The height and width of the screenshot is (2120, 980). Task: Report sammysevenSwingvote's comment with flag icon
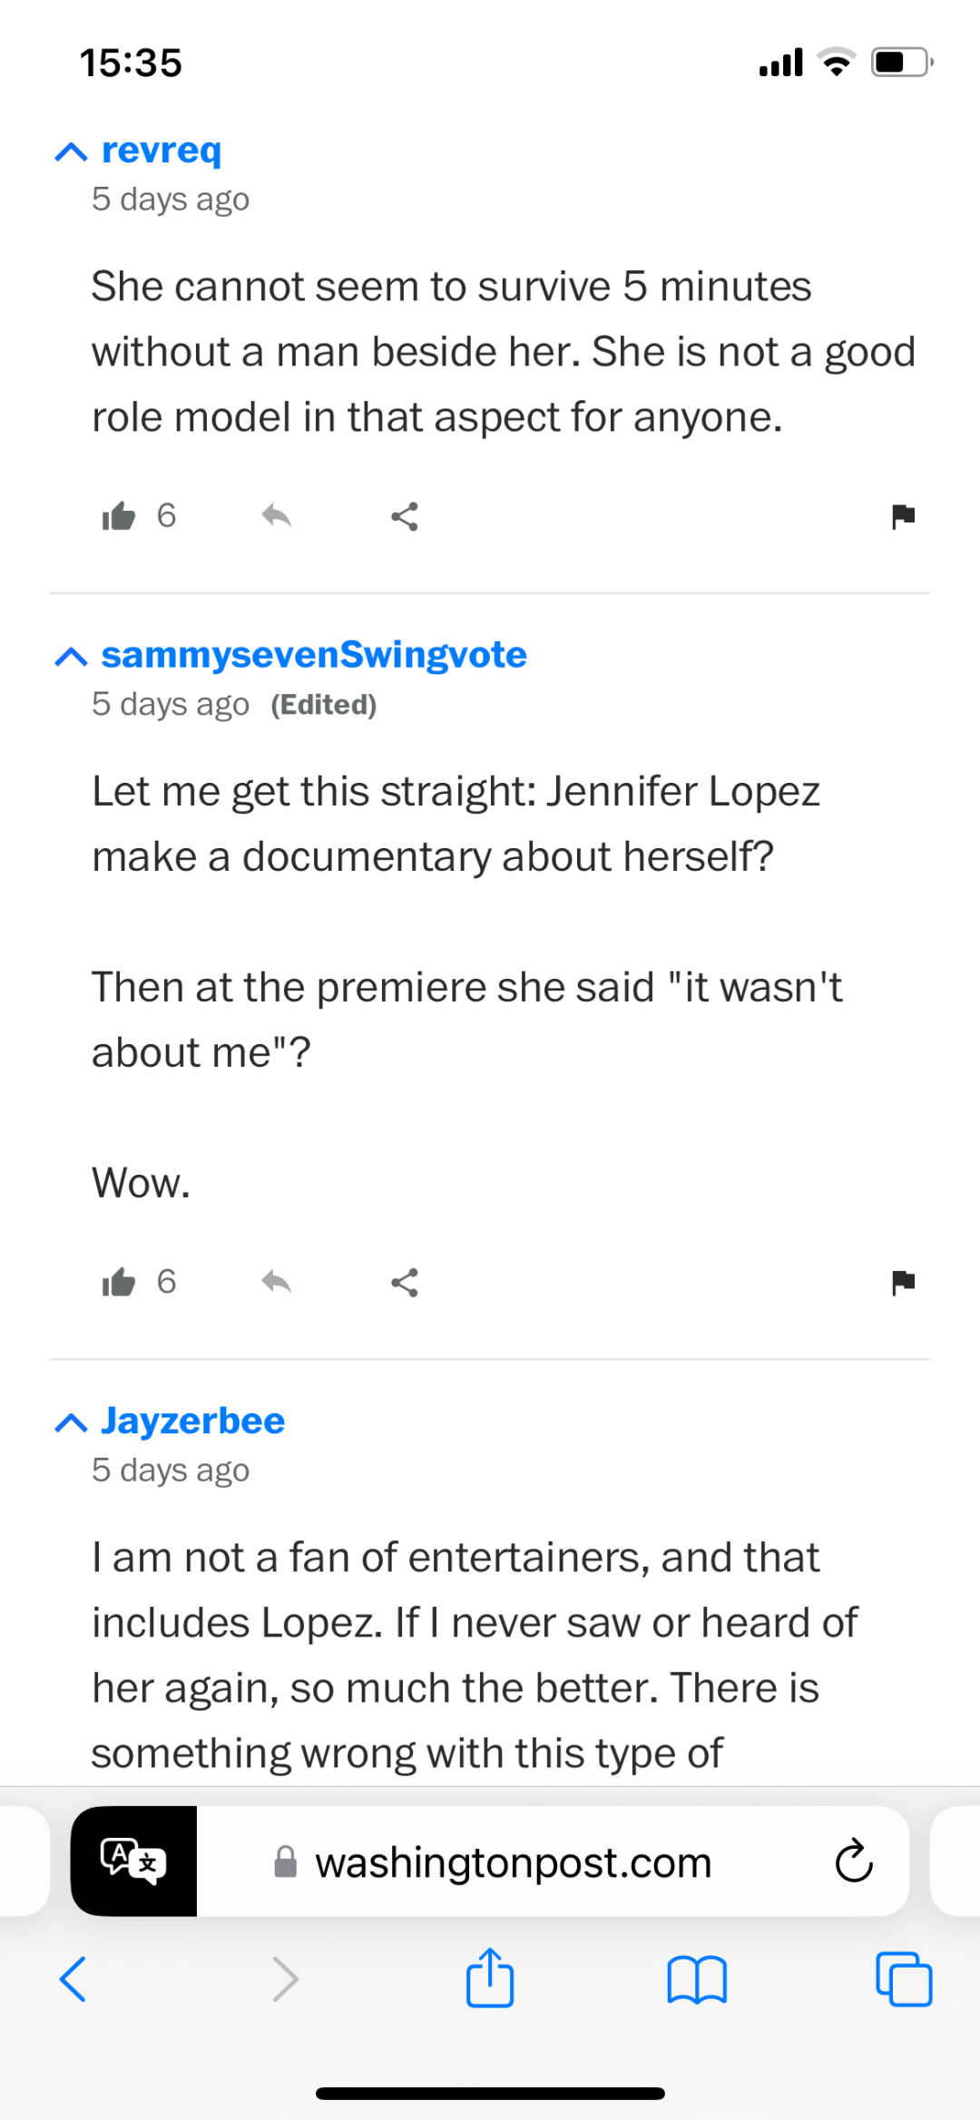[x=903, y=1282]
